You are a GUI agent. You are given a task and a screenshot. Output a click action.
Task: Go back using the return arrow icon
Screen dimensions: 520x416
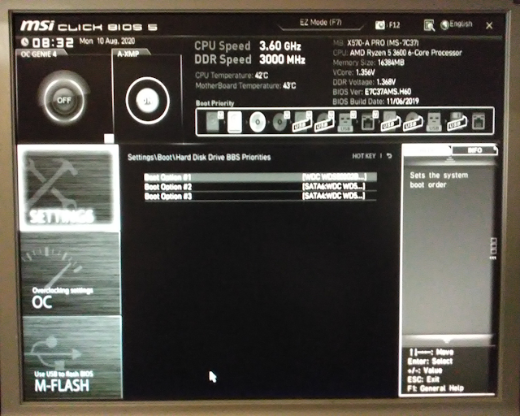point(389,155)
